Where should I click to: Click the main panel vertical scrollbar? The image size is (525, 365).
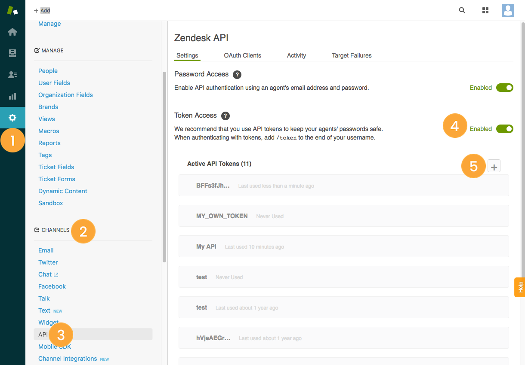pos(523,149)
